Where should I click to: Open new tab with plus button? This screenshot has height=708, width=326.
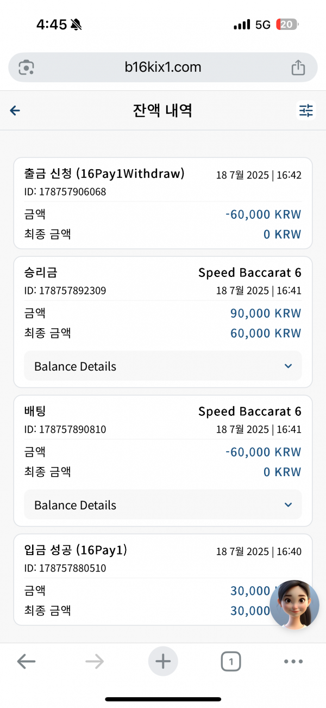[163, 661]
